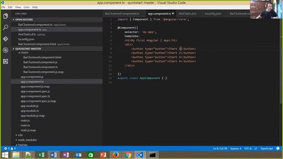The height and width of the screenshot is (159, 283).
Task: Launch Outlook from the taskbar
Action: click(x=78, y=155)
